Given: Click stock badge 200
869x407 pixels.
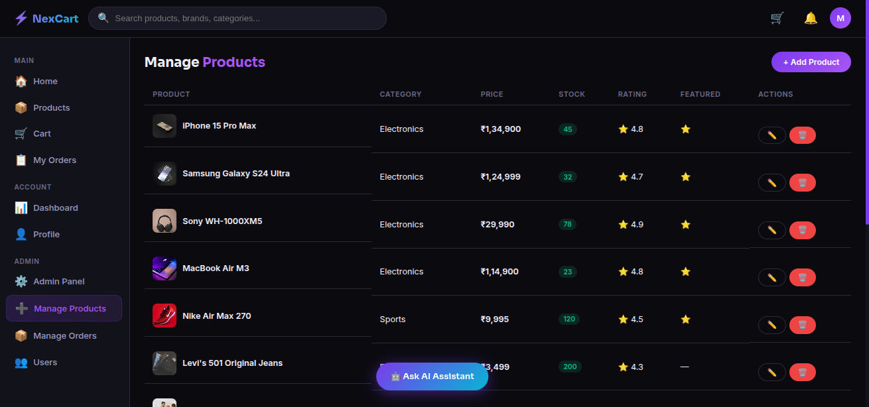Looking at the screenshot, I should (570, 367).
